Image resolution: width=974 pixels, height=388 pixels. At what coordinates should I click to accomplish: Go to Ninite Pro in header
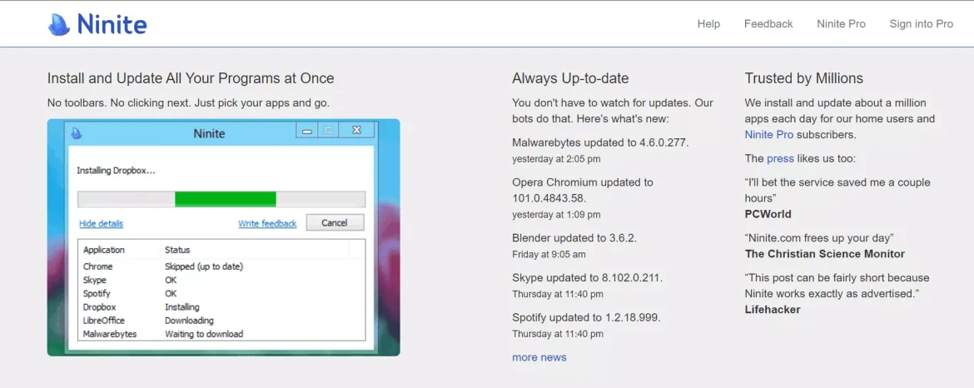[x=841, y=23]
